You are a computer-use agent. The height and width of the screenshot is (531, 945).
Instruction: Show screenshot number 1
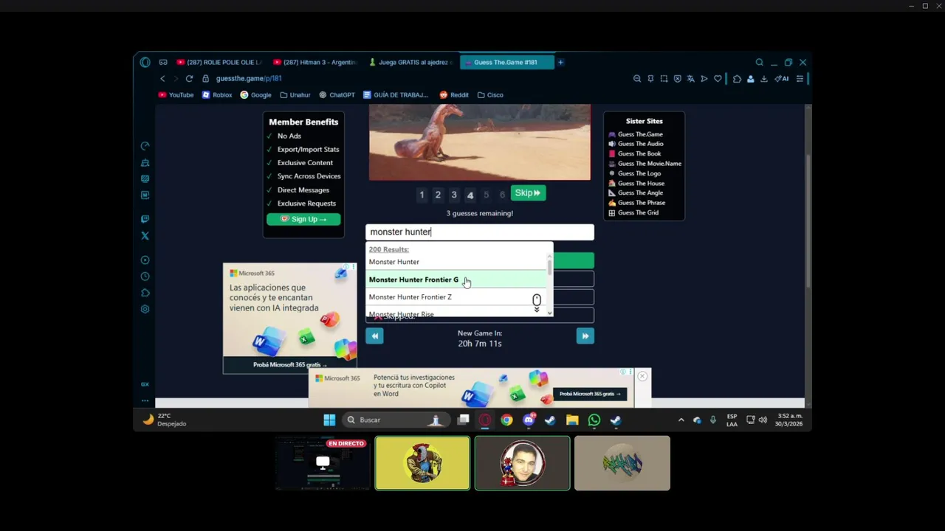coord(422,195)
